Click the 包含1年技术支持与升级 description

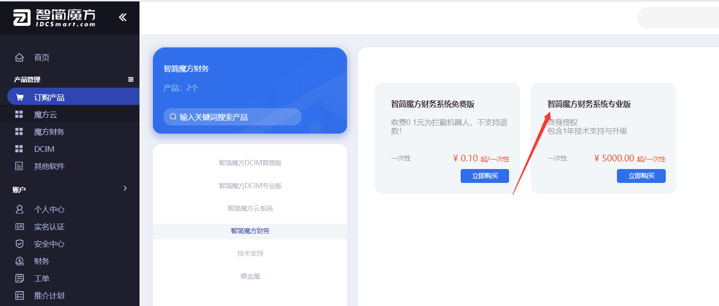pos(587,131)
